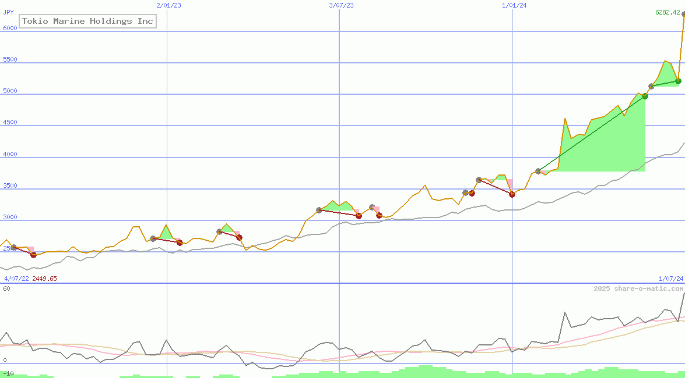Click the red starting price 2449.65
This screenshot has width=685, height=378.
[x=44, y=279]
